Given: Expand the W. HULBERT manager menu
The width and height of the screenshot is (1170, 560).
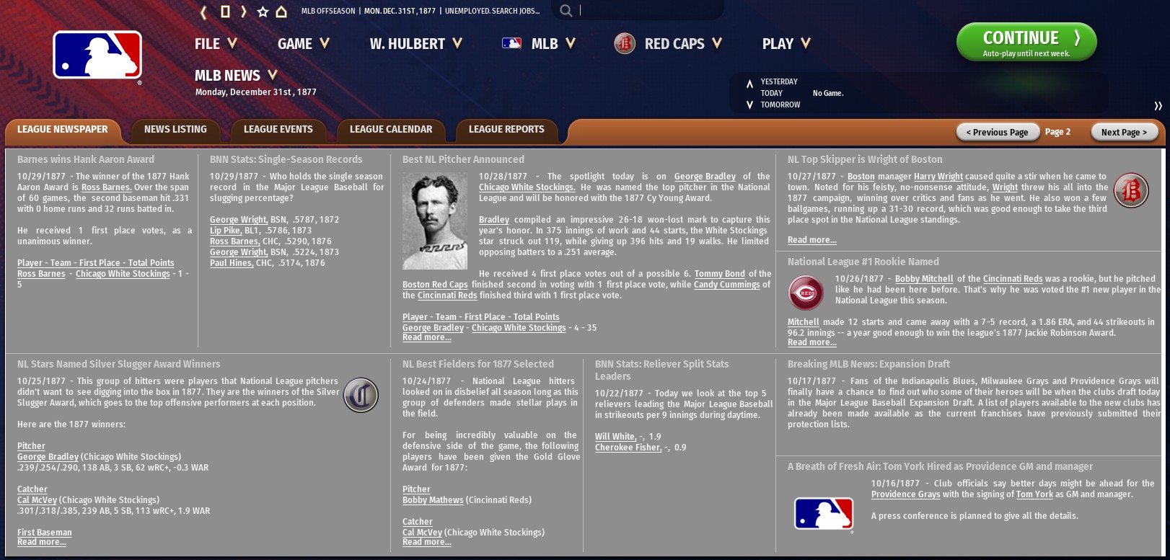Looking at the screenshot, I should coord(415,44).
